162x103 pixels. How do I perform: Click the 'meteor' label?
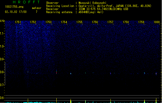click(37, 8)
